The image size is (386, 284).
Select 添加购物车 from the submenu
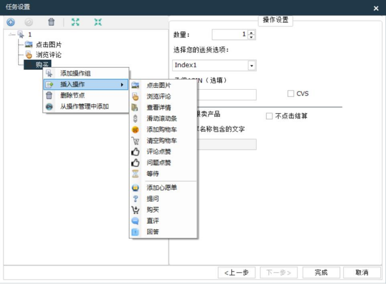(x=161, y=129)
